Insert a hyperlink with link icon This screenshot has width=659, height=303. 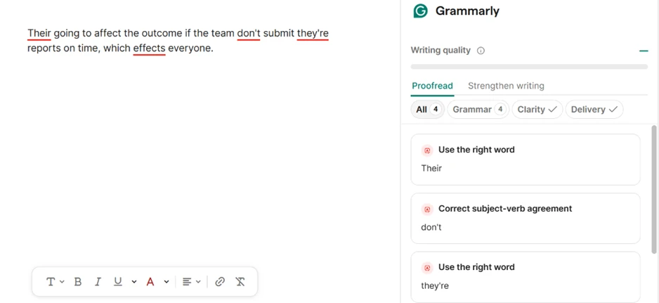(219, 281)
